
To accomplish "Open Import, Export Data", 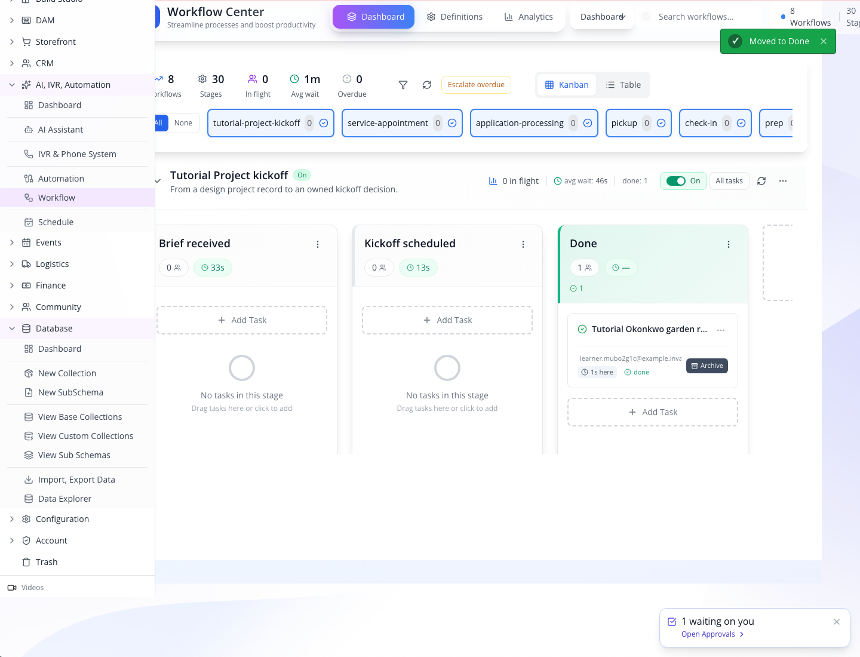I will click(x=77, y=480).
